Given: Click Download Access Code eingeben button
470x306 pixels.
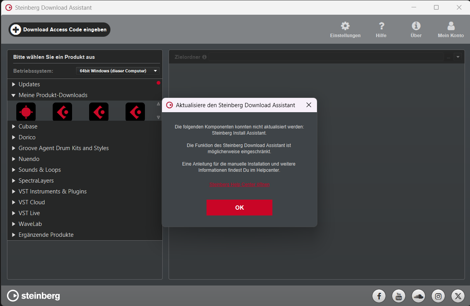Looking at the screenshot, I should click(60, 30).
